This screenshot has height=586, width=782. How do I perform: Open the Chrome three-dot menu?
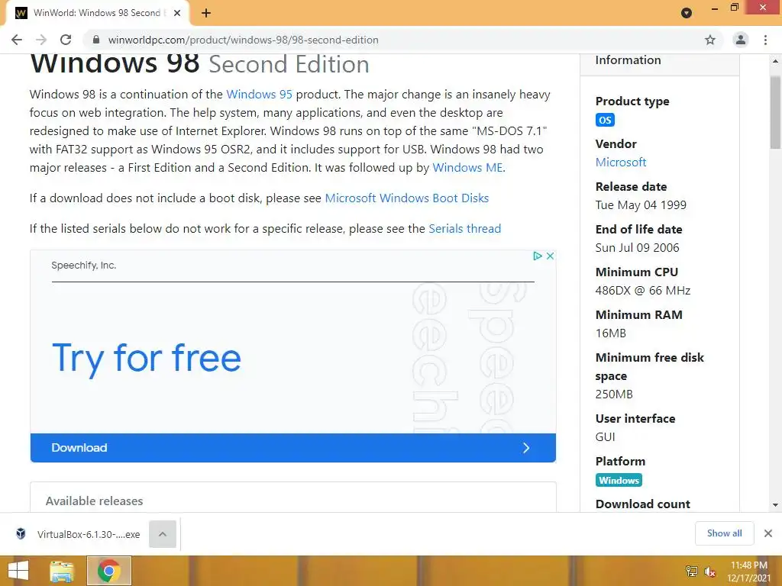[x=765, y=40]
